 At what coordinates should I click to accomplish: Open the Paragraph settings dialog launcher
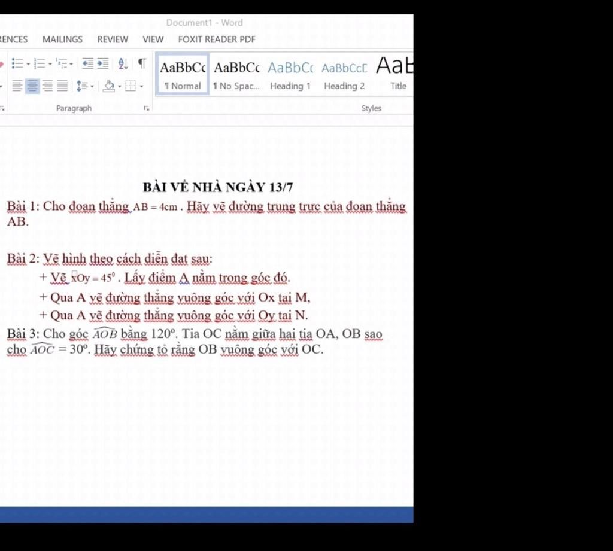[147, 108]
